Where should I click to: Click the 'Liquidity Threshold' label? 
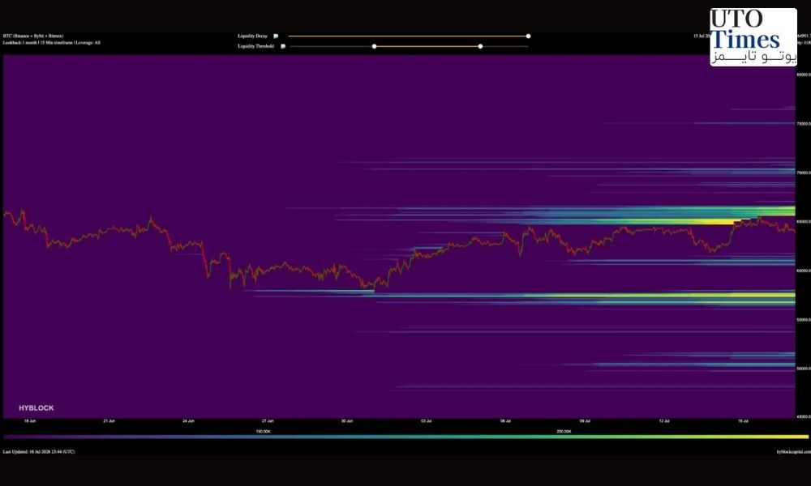255,46
